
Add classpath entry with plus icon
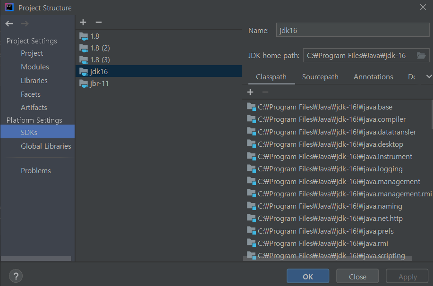pos(250,92)
